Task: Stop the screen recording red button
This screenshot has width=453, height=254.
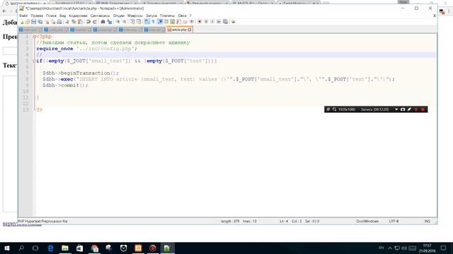Action: coord(423,109)
